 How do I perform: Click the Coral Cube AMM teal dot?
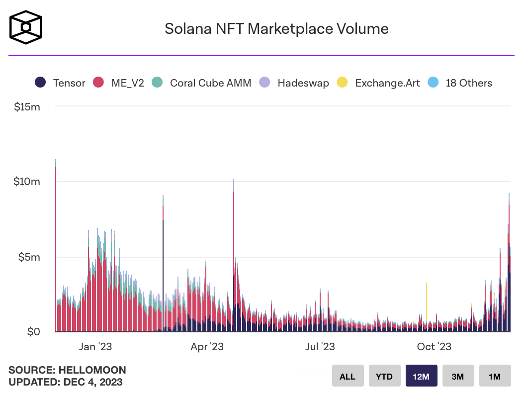[157, 82]
